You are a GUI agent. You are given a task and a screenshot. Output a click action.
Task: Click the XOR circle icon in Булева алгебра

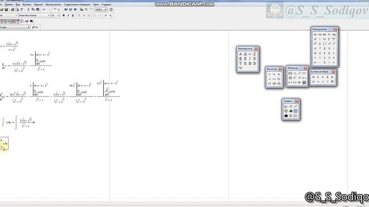(x=332, y=82)
